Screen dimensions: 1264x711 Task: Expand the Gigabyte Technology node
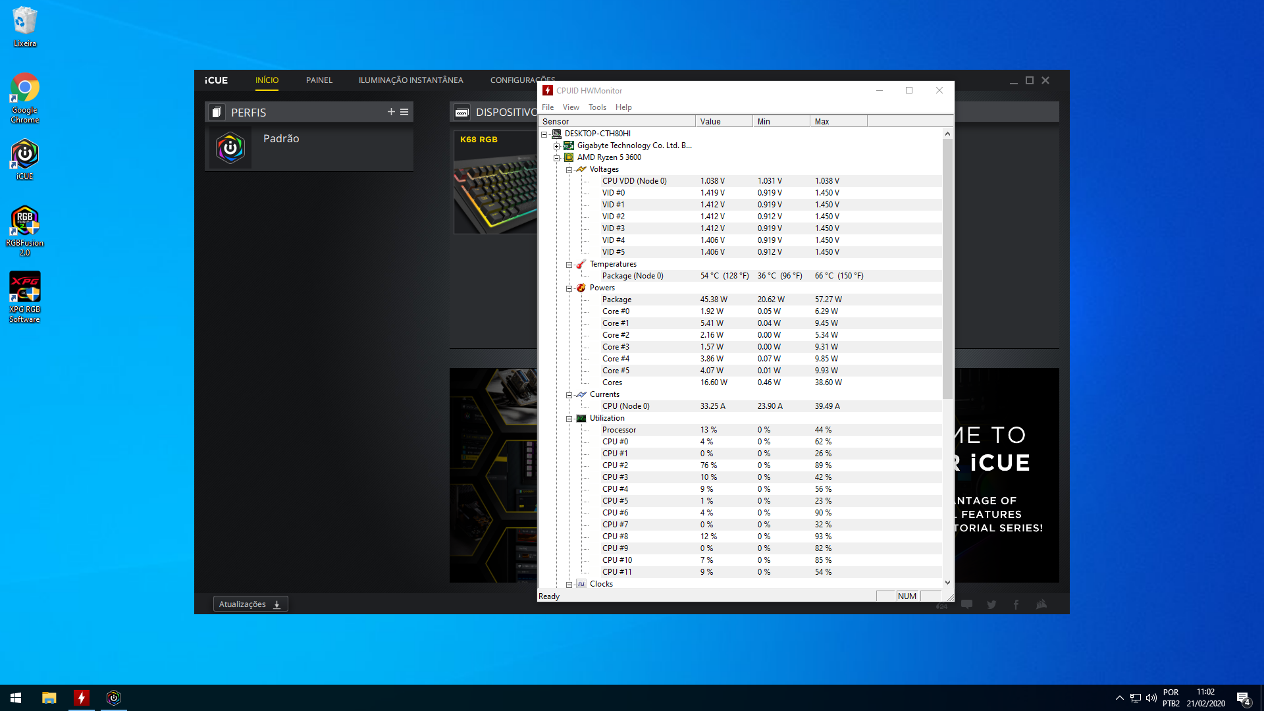click(x=557, y=146)
